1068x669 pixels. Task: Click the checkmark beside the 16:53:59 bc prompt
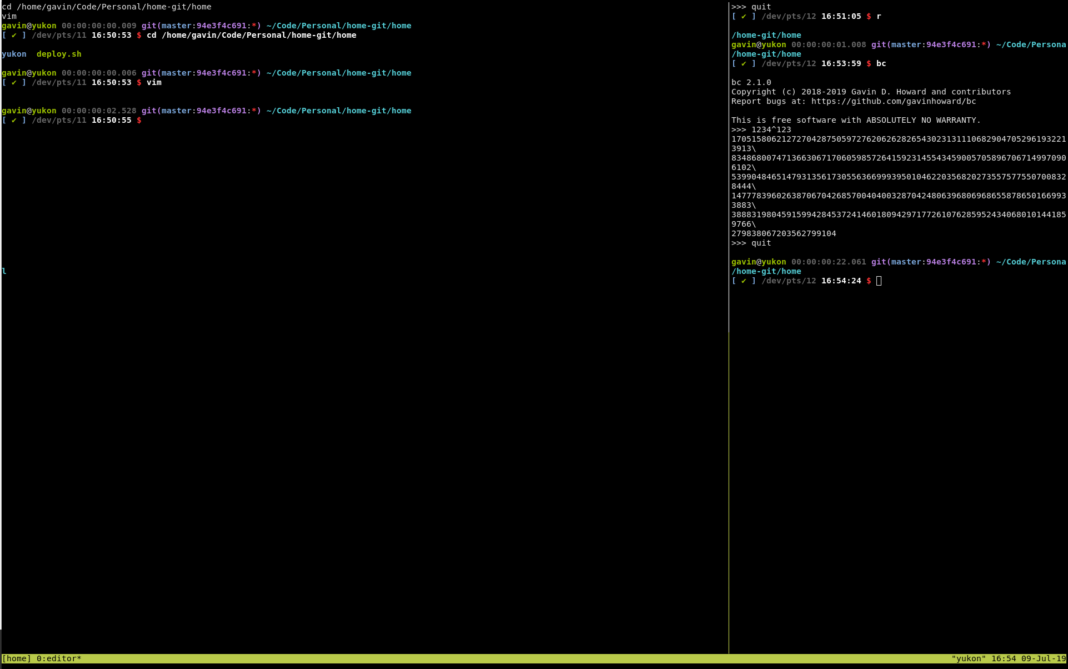pyautogui.click(x=744, y=63)
